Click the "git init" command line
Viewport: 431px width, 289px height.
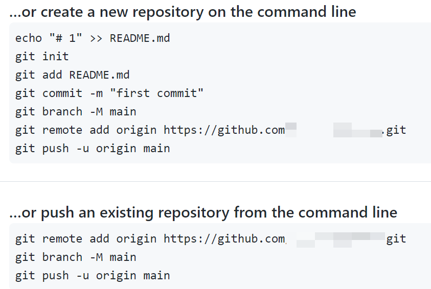pos(42,56)
